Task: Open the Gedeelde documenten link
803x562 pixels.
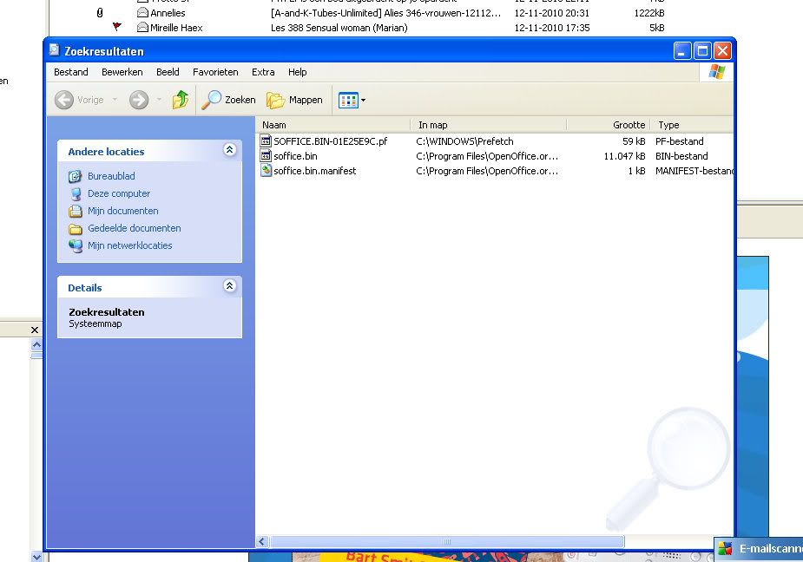Action: click(135, 228)
